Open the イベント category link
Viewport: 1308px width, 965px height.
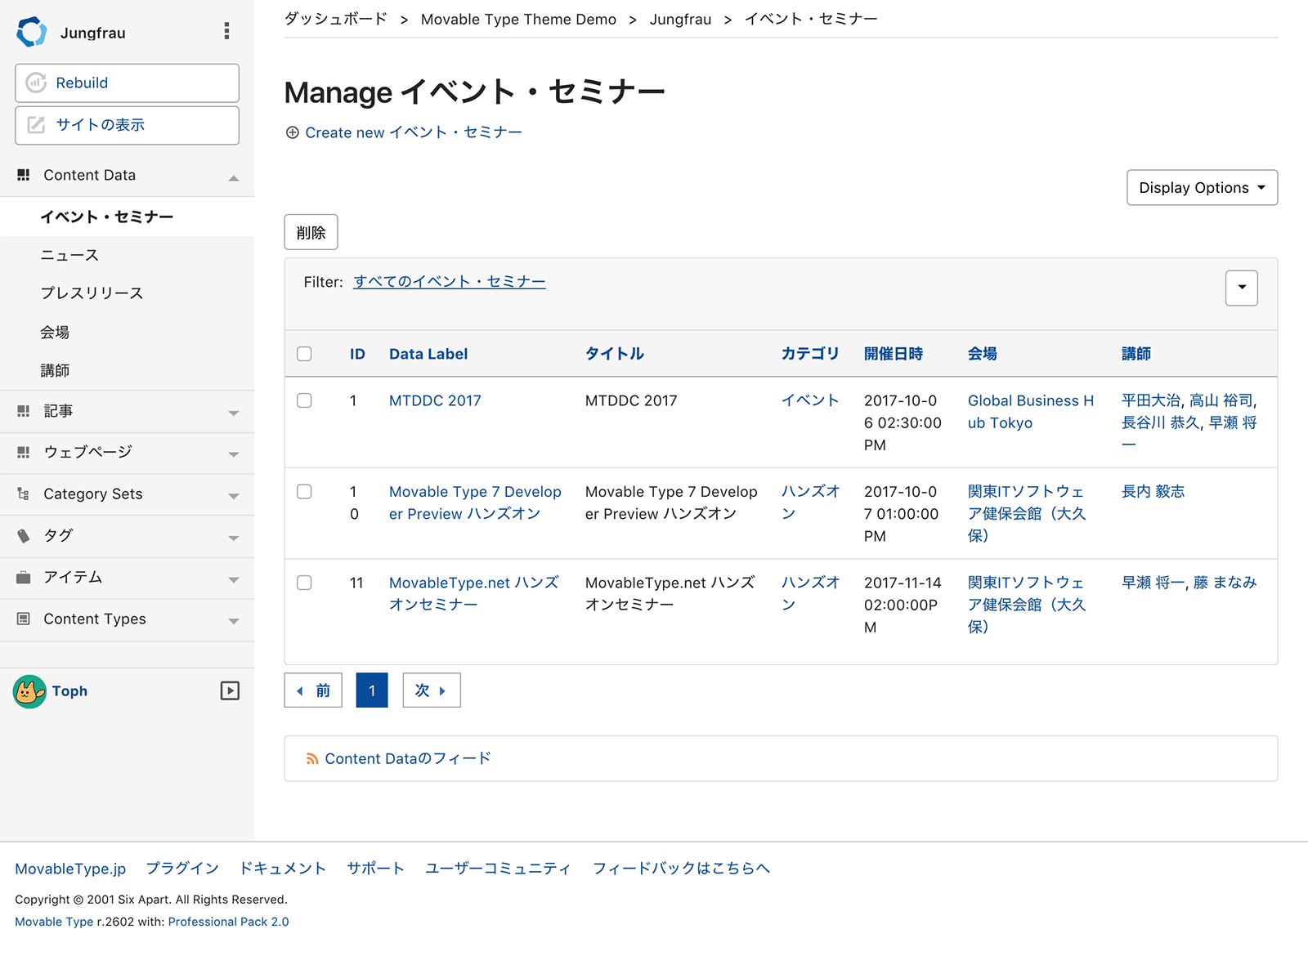(x=810, y=400)
